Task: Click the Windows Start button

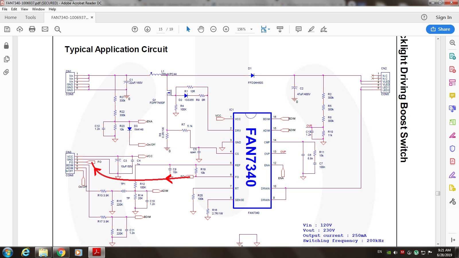Action: (7, 252)
